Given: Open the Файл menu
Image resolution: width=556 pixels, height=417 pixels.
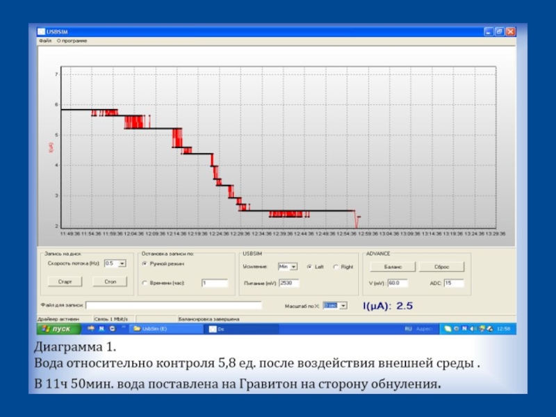Looking at the screenshot, I should 45,41.
